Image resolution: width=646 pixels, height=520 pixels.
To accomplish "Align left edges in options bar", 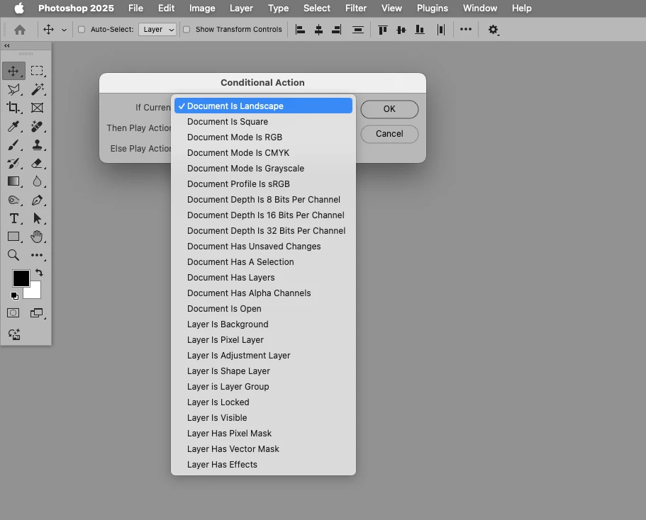I will point(301,30).
